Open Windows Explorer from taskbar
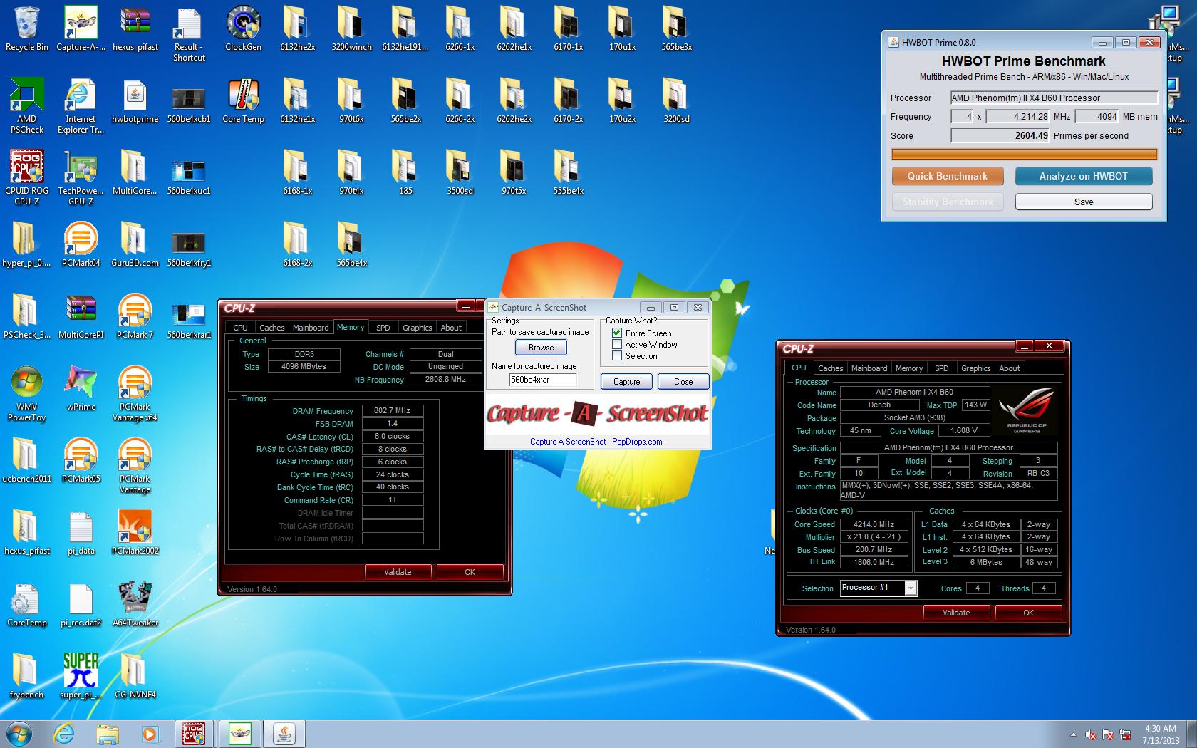This screenshot has width=1197, height=748. 108,734
